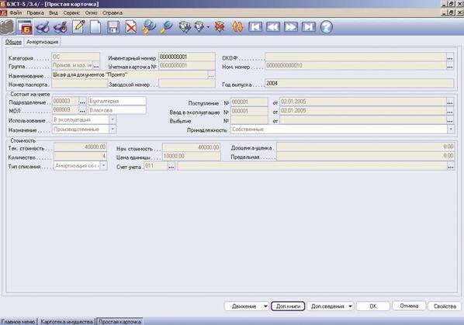Expand the Назначение dropdown

[x=113, y=130]
